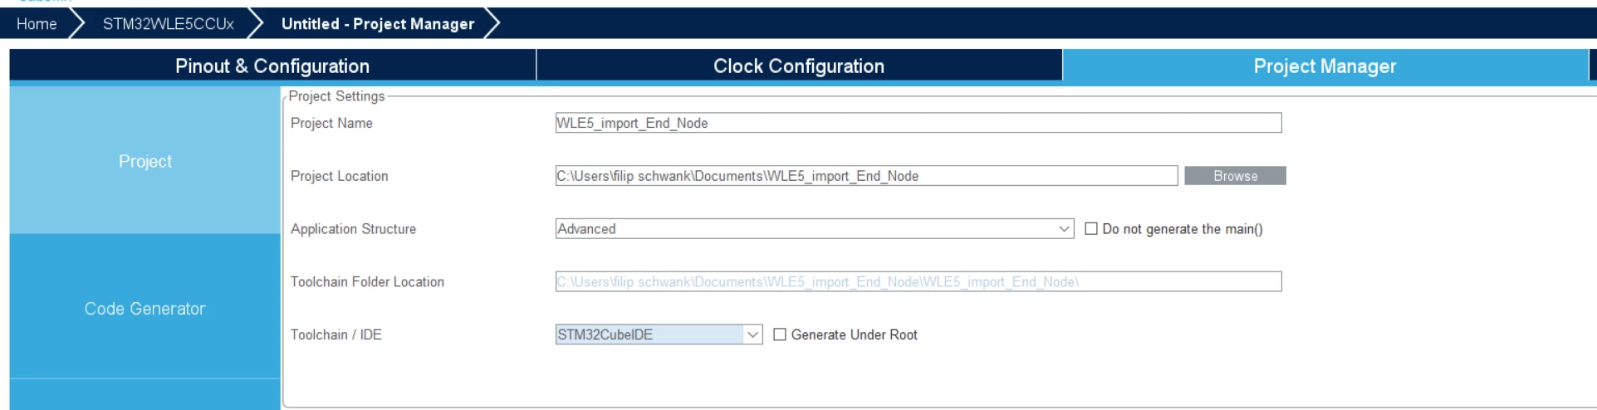This screenshot has height=410, width=1597.
Task: Focus the Project Name text field
Action: 919,123
